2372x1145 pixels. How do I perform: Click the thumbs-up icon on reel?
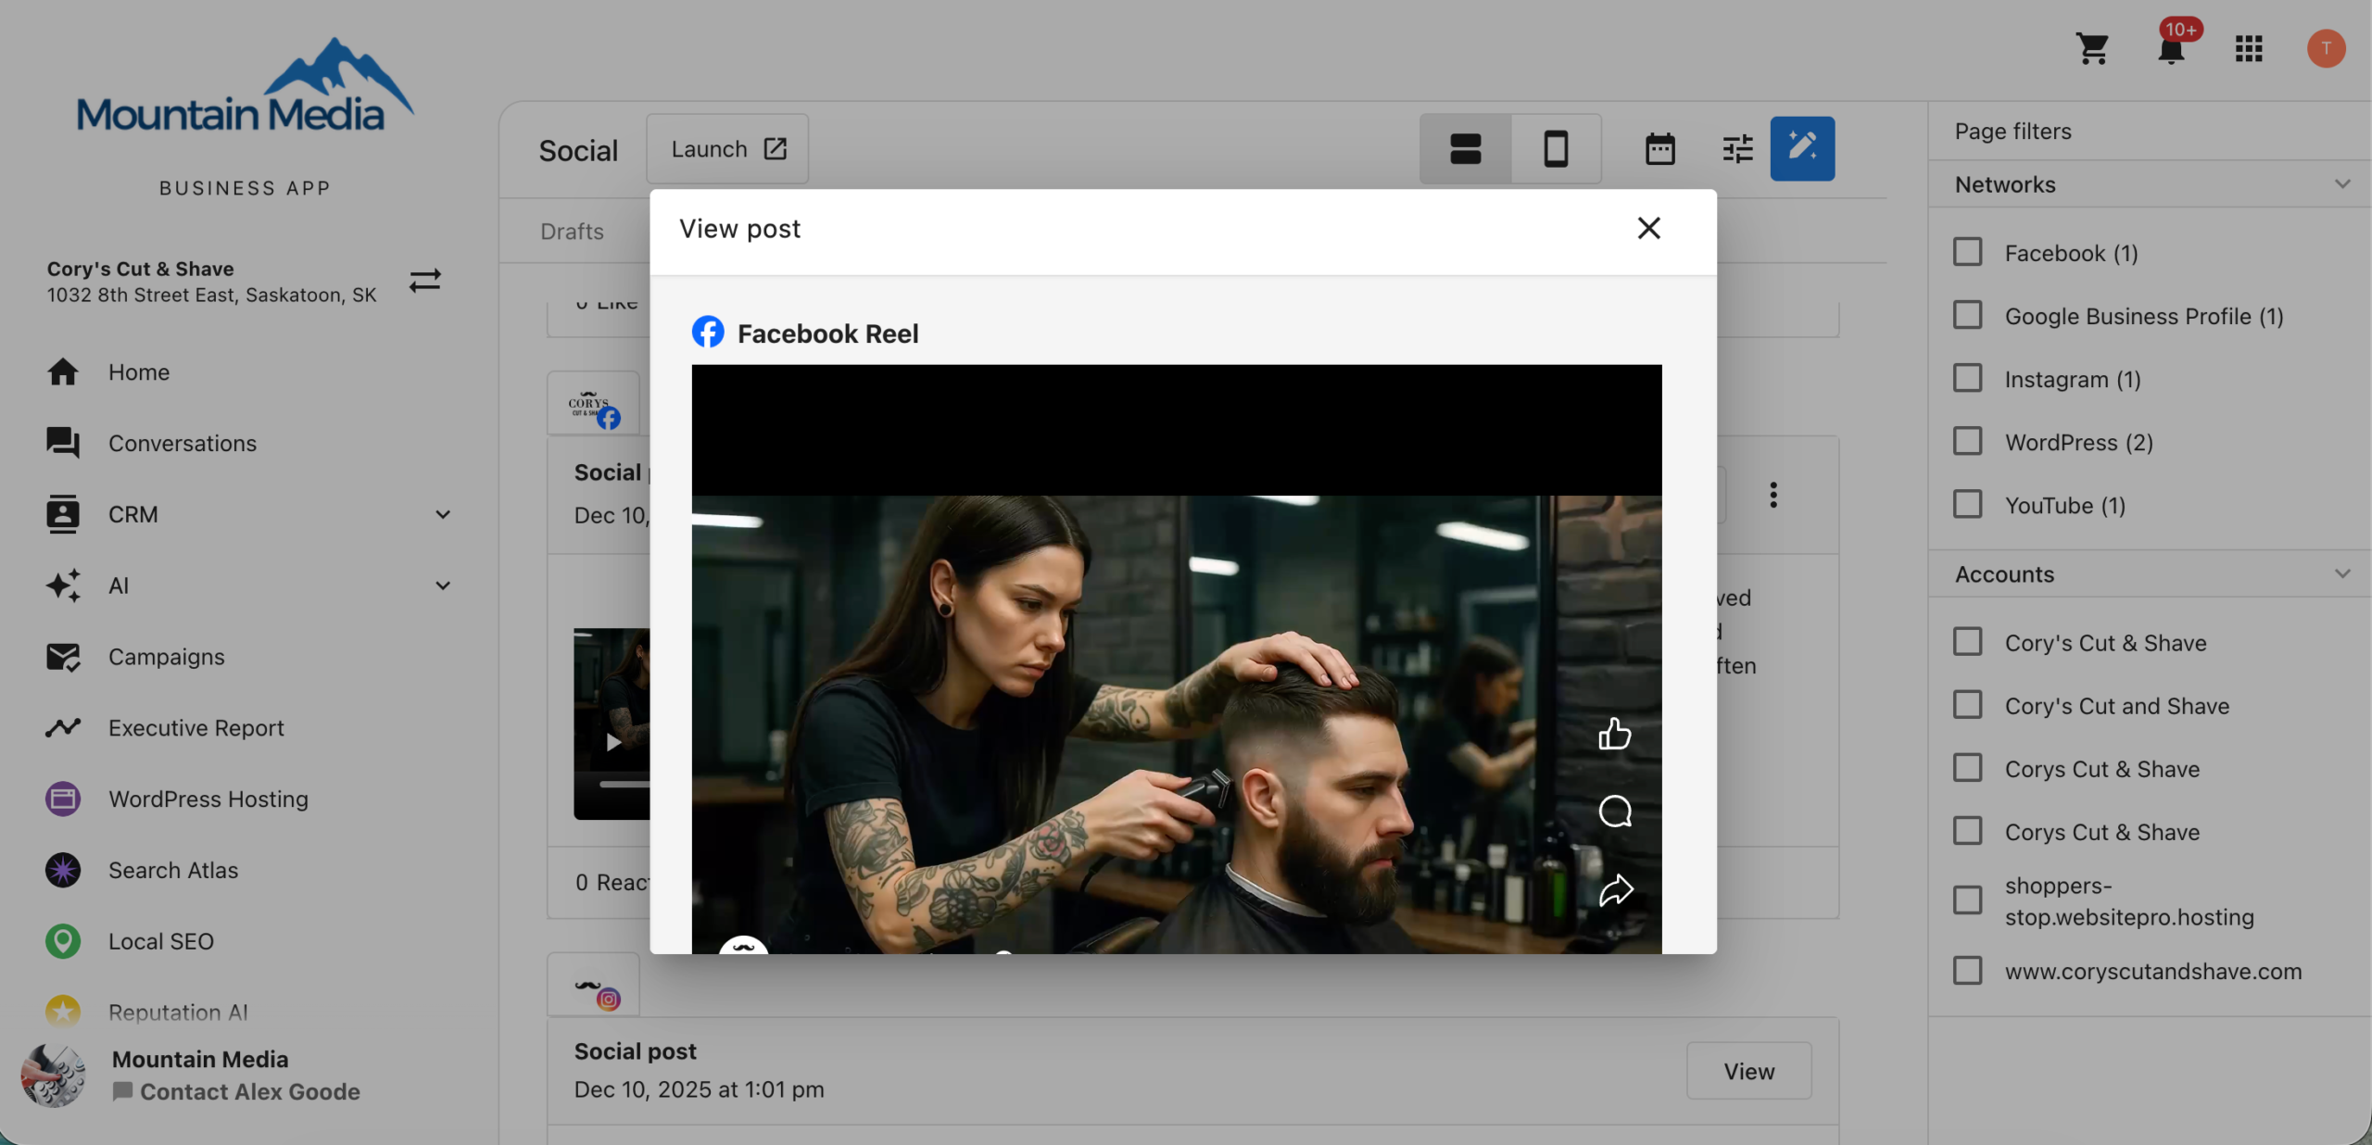click(1614, 735)
